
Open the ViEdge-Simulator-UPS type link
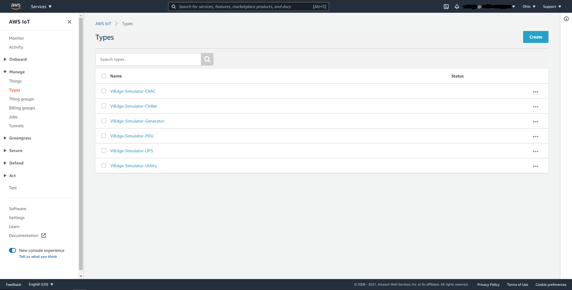pyautogui.click(x=131, y=151)
